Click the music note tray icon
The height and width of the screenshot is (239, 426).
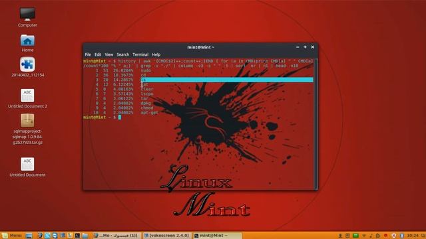click(x=371, y=236)
